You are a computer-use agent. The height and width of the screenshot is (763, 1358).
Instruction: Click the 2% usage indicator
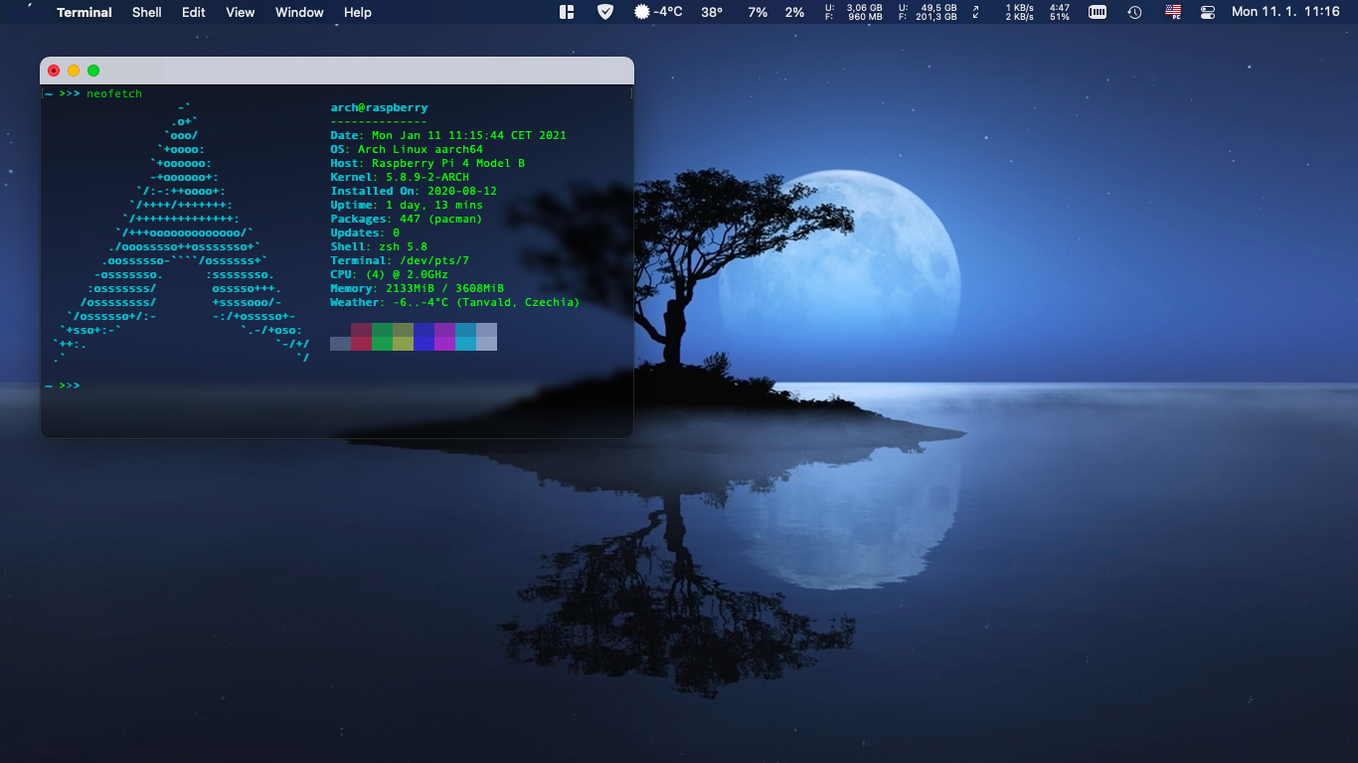[794, 12]
